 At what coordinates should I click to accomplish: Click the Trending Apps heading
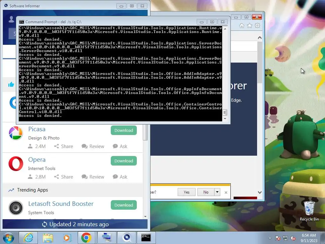click(x=32, y=190)
